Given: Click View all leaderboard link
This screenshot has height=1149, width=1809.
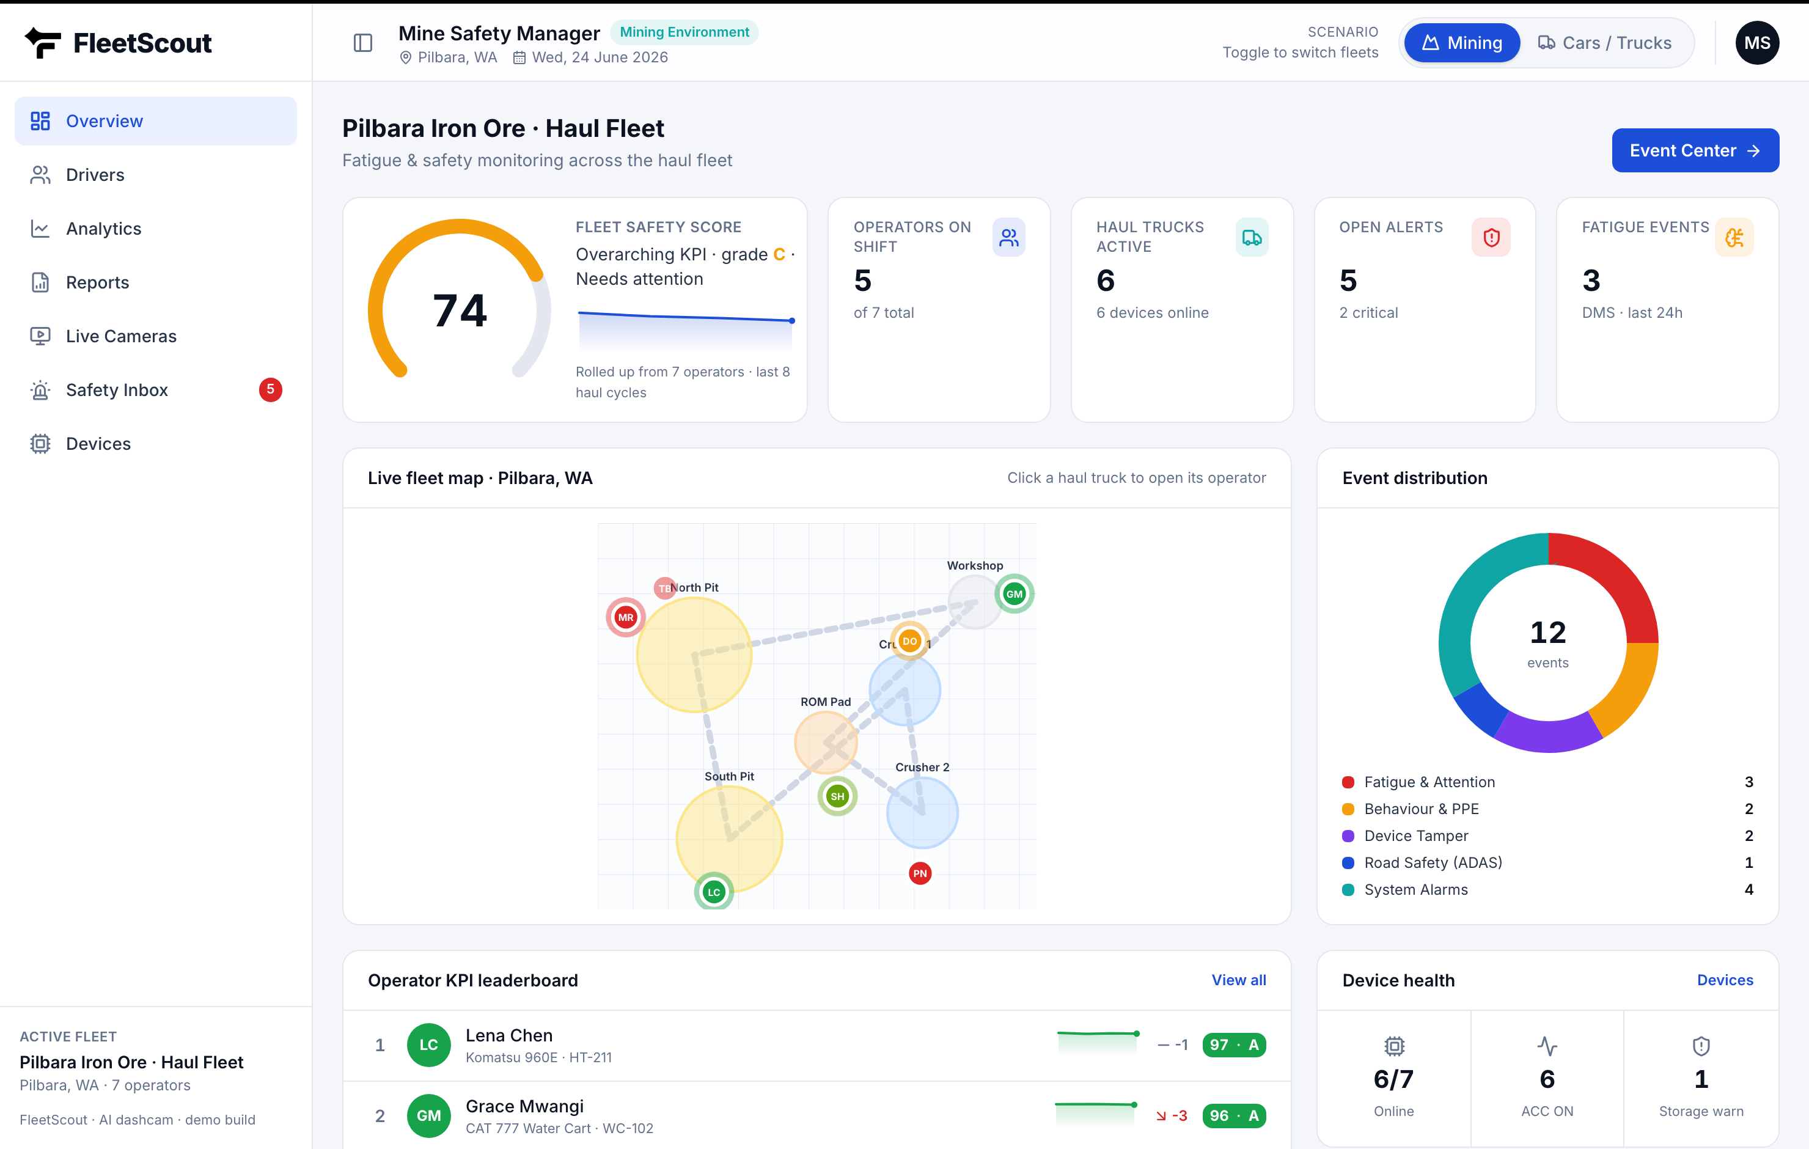Looking at the screenshot, I should tap(1238, 980).
